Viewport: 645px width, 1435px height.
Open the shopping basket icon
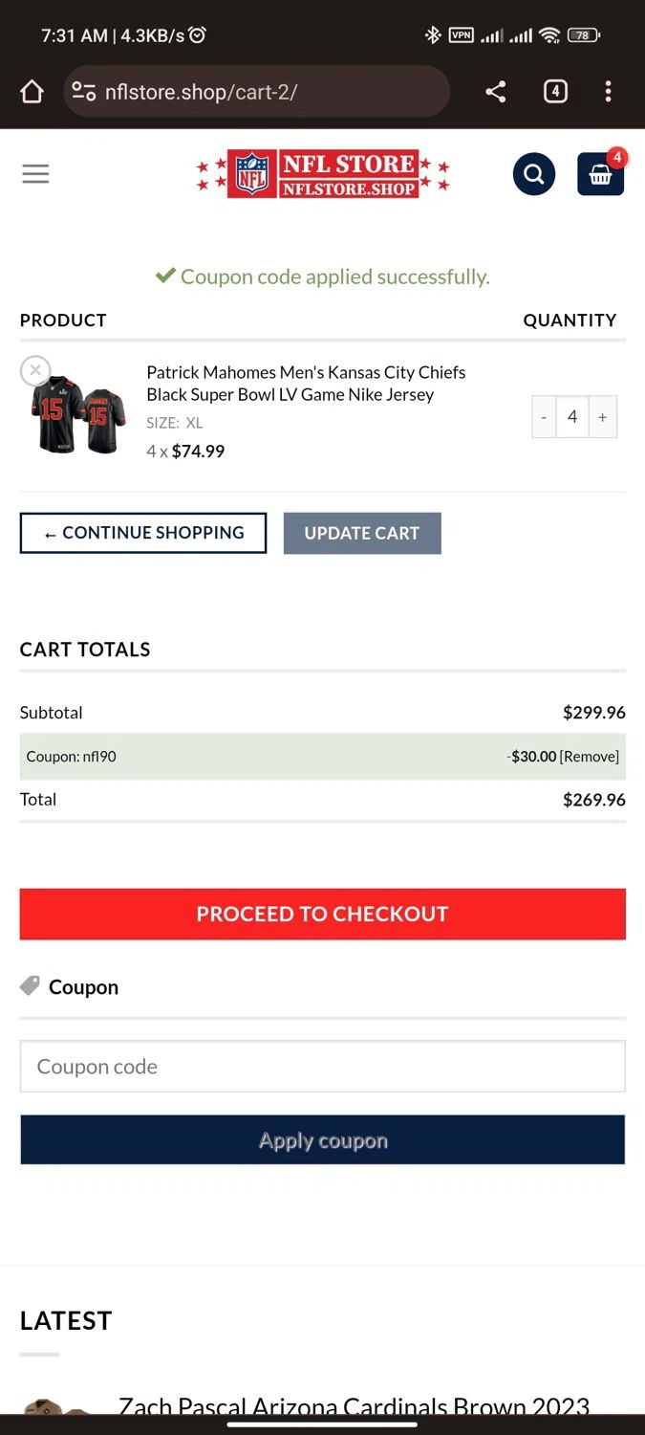pyautogui.click(x=600, y=175)
